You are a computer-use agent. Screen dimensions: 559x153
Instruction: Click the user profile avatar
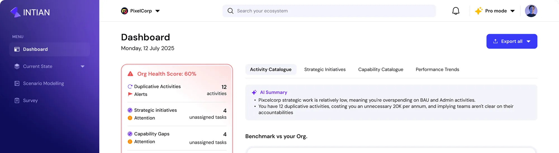point(531,11)
